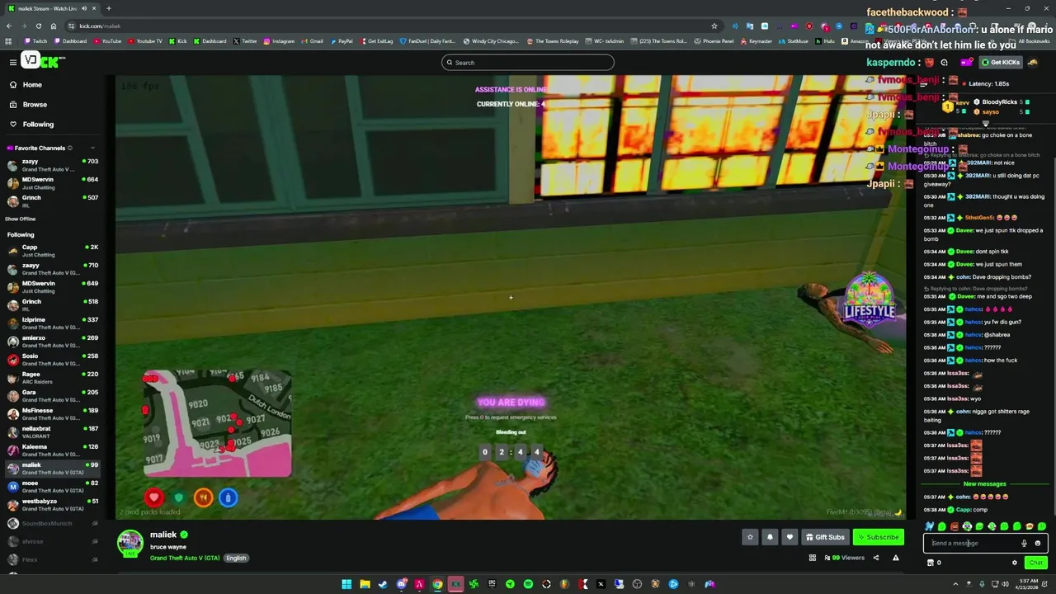
Task: Click the Get KICKs button
Action: (1001, 63)
